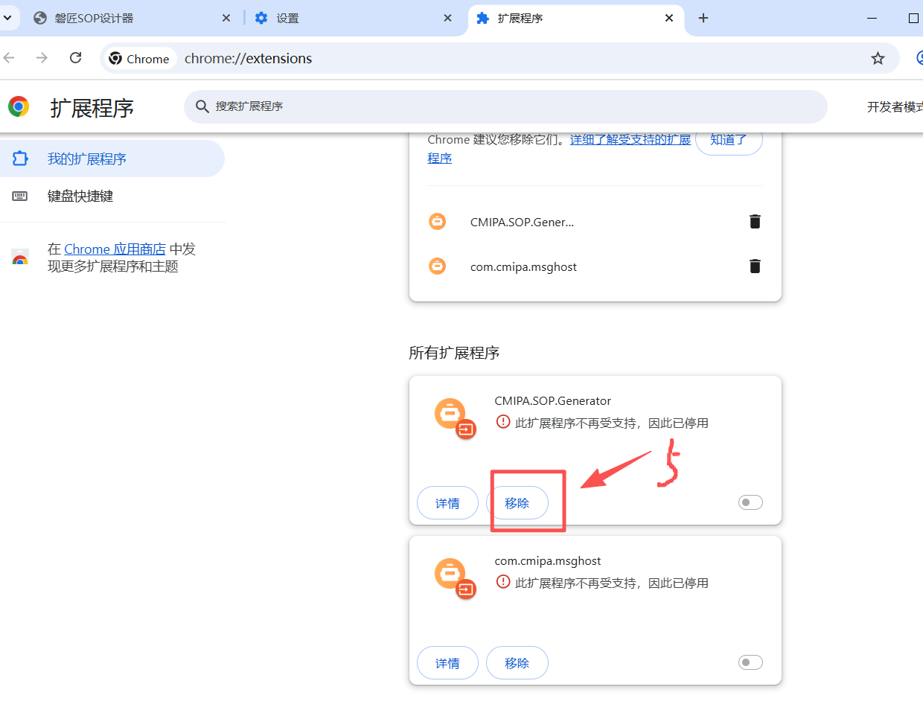
Task: Delete CMIPA.SOP.Gener... with trash icon
Action: (x=755, y=221)
